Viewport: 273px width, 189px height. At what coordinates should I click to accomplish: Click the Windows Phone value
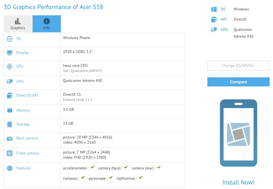[76, 38]
